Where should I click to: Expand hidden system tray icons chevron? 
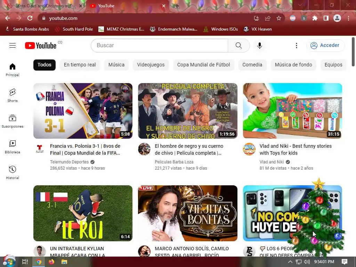[x=290, y=262]
